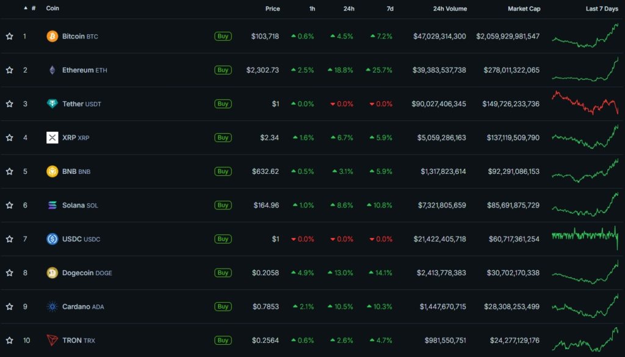
Task: Click the Buy button for Bitcoin
Action: [223, 36]
